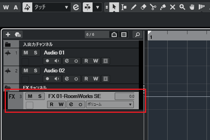Select the Object Selection arrow tool

click(x=114, y=7)
